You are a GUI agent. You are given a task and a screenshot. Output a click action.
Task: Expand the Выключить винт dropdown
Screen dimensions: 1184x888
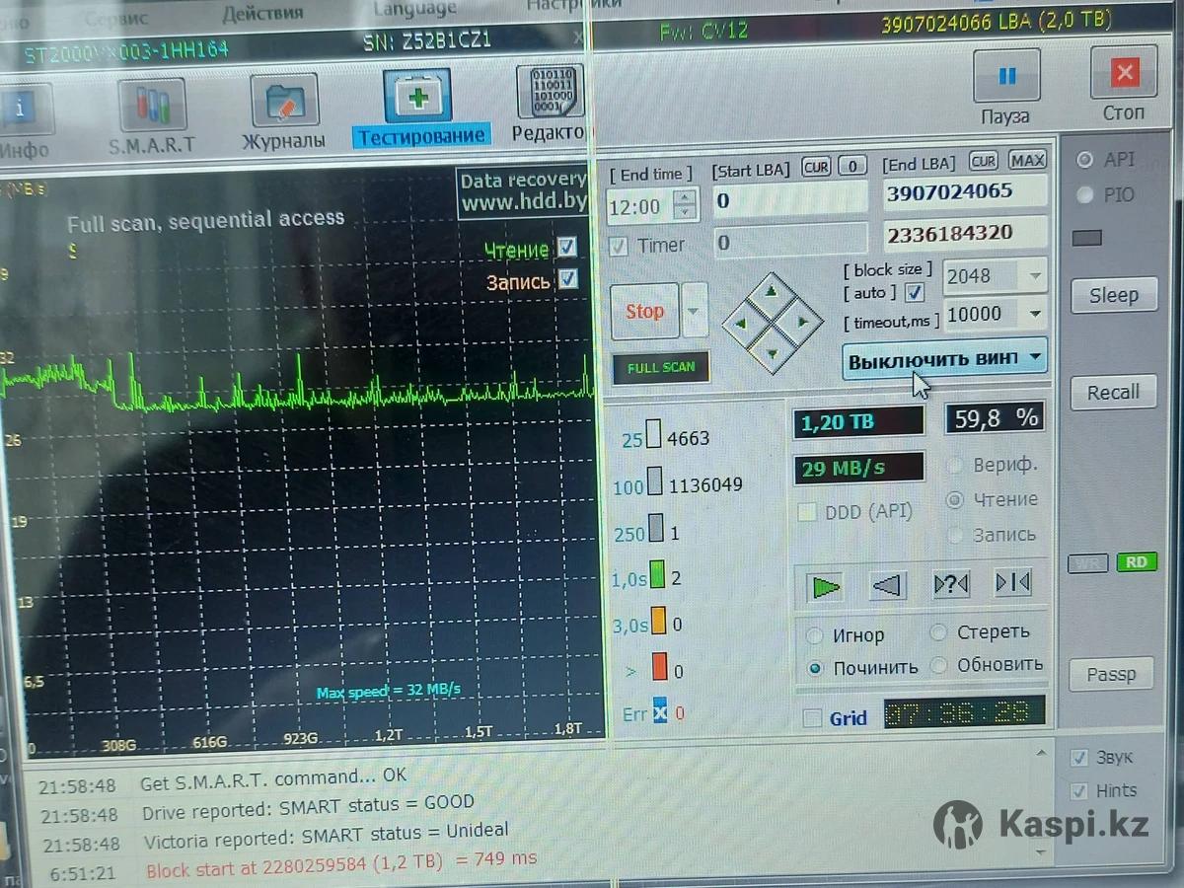pos(1035,357)
